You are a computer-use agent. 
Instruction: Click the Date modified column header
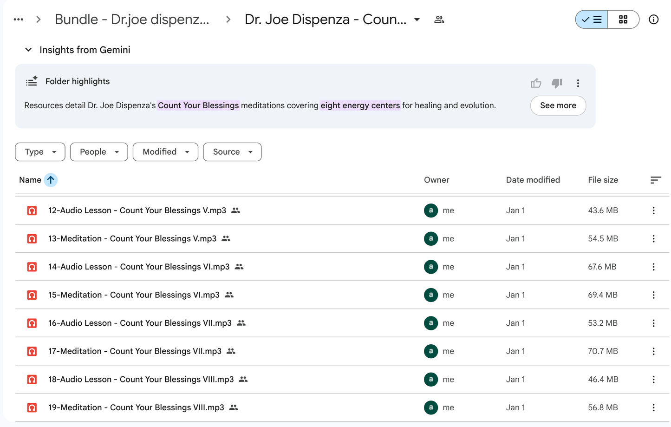[533, 180]
